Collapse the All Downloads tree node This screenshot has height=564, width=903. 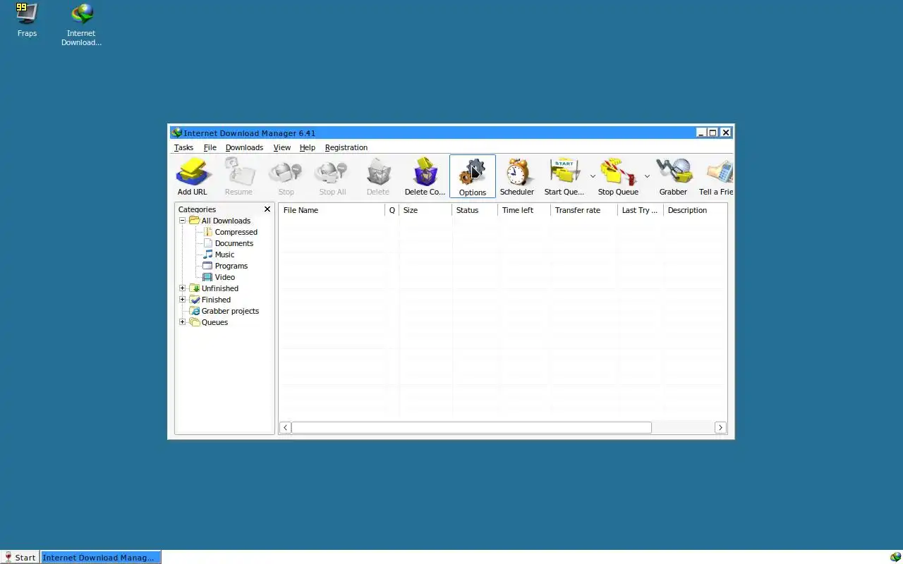pos(182,221)
